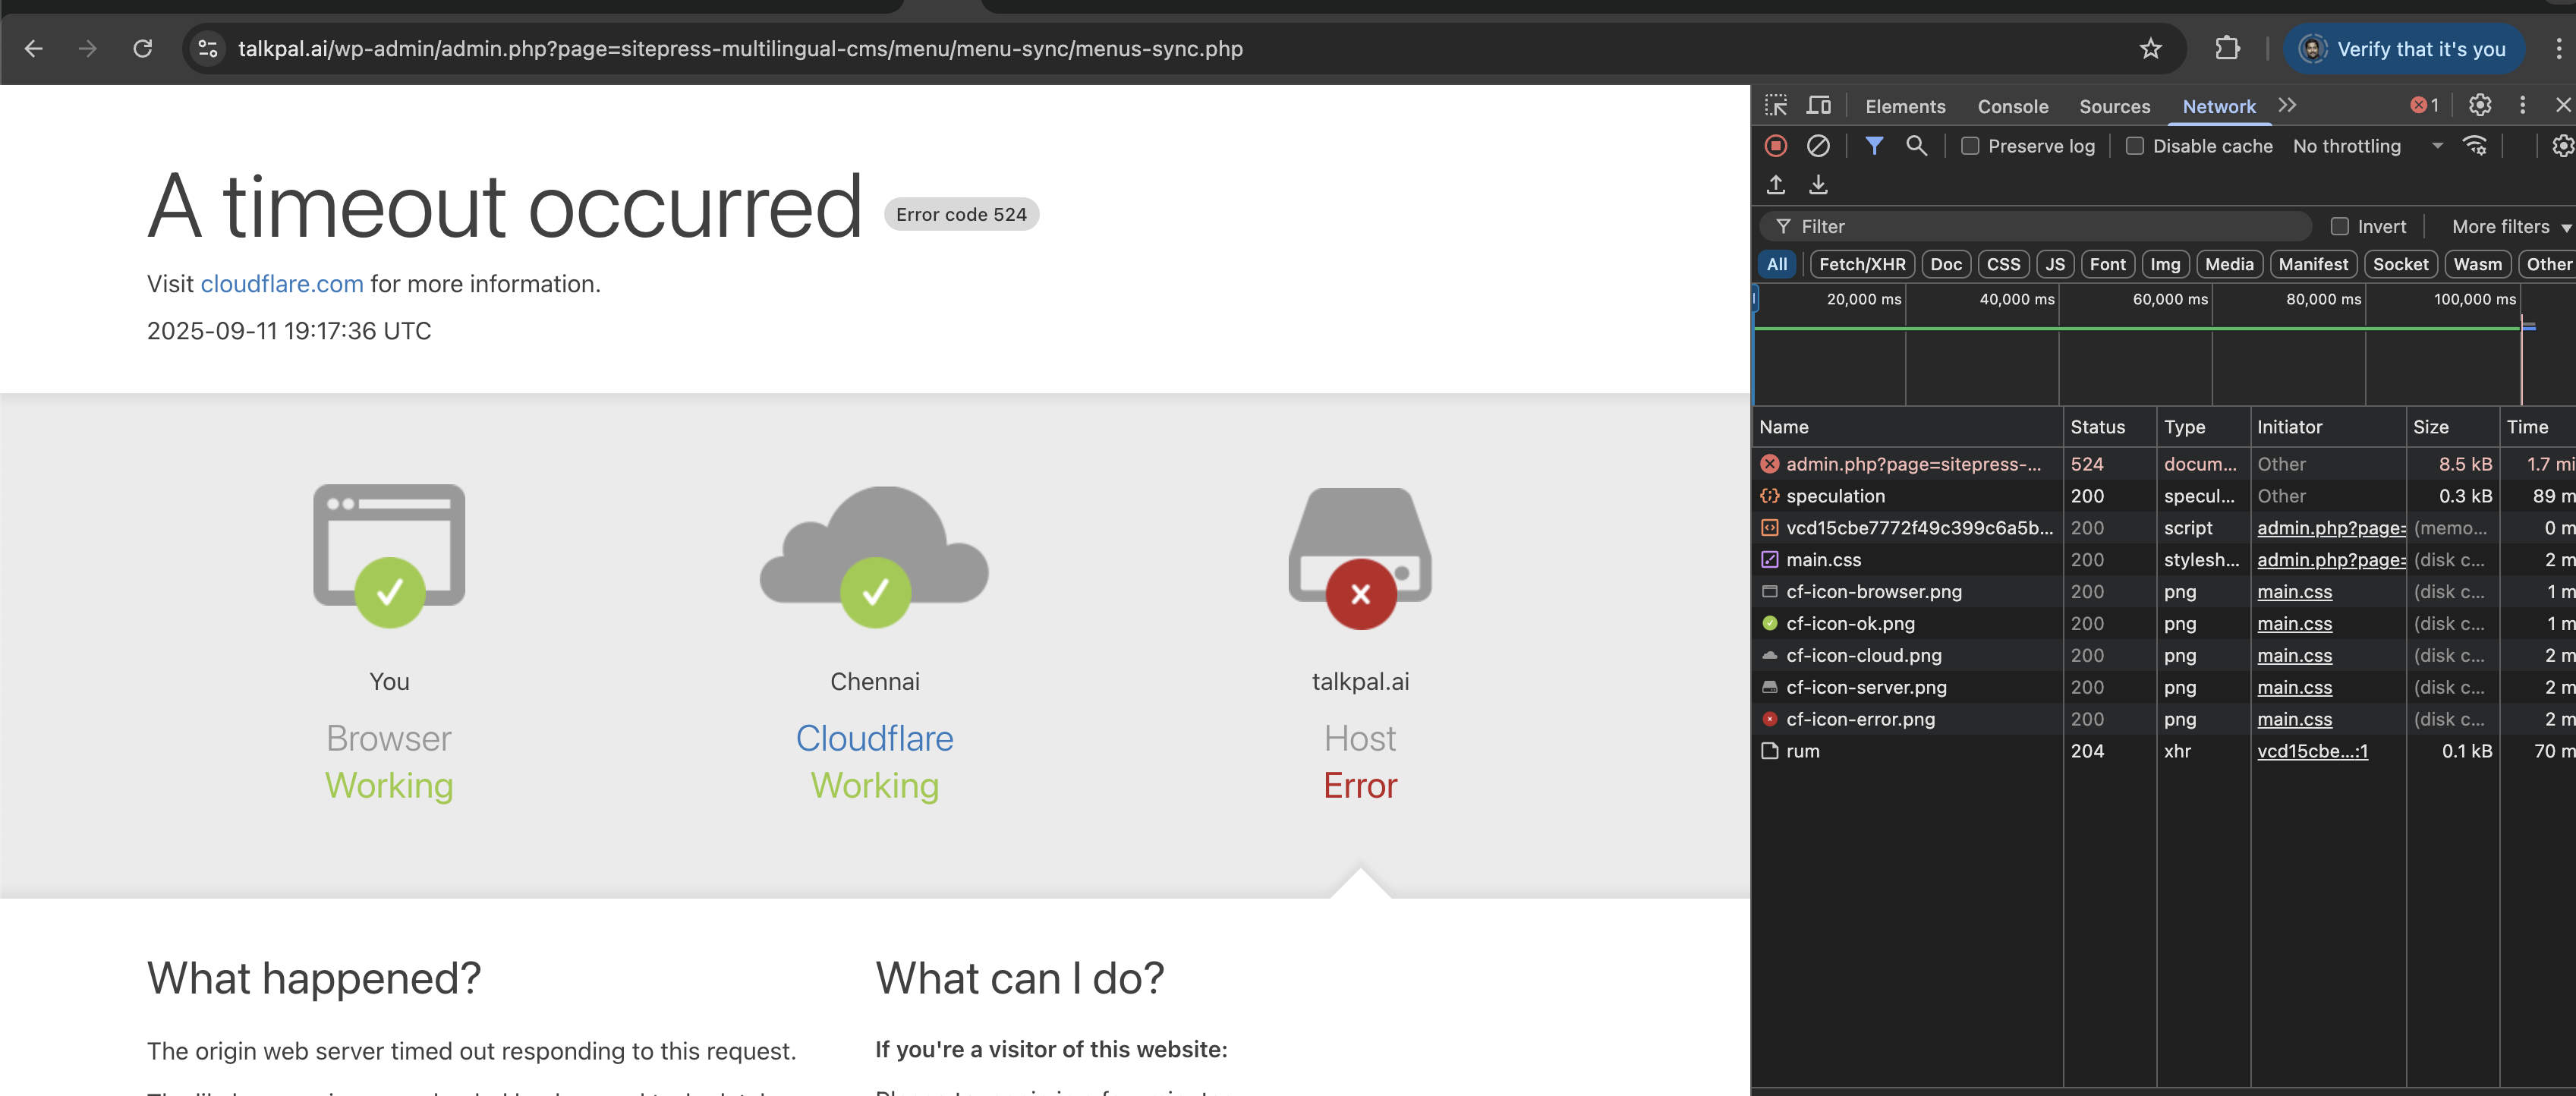Filter requests by Manifest
This screenshot has width=2576, height=1096.
tap(2313, 264)
